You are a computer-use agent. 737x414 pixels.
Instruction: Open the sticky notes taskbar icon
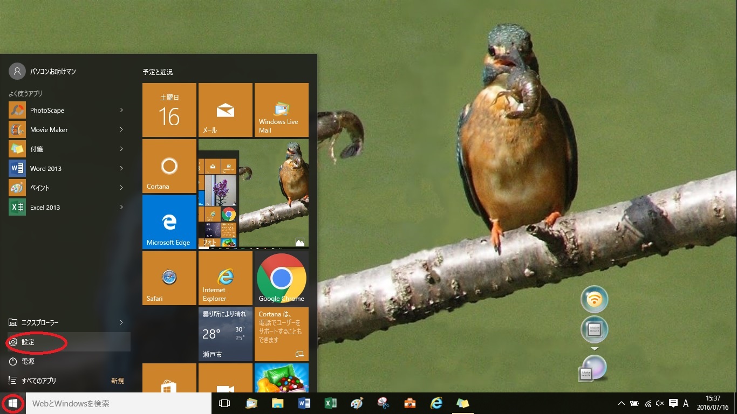coord(463,403)
